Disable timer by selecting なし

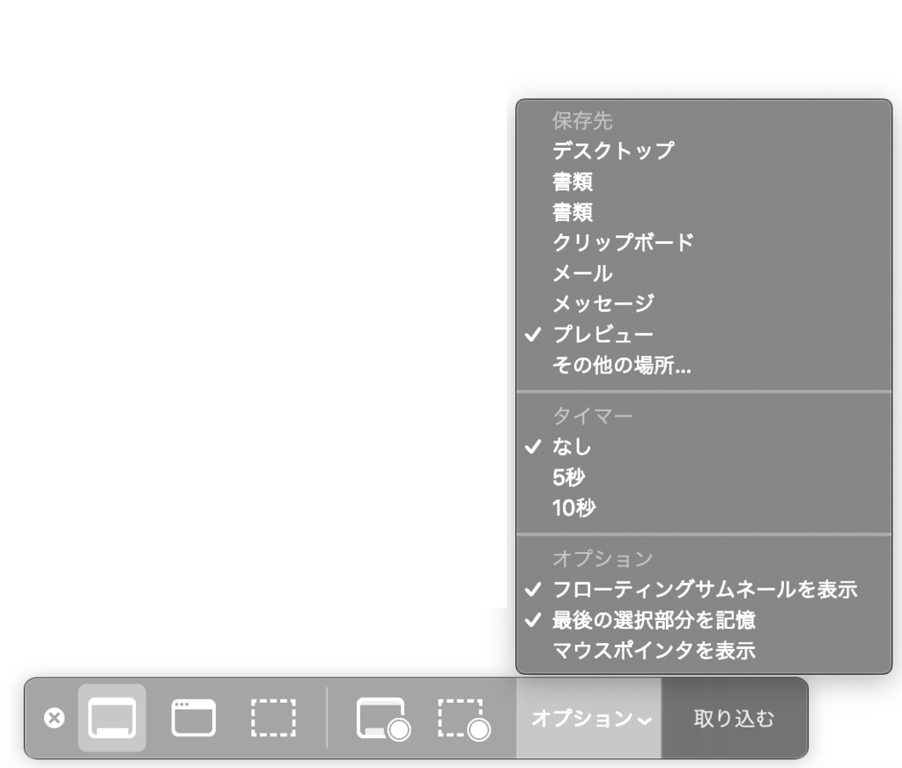click(x=572, y=447)
